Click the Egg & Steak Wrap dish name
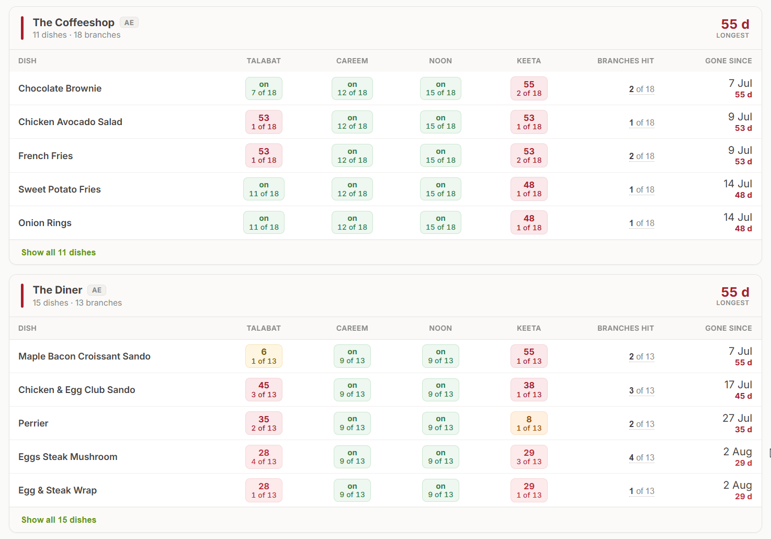 pyautogui.click(x=58, y=490)
